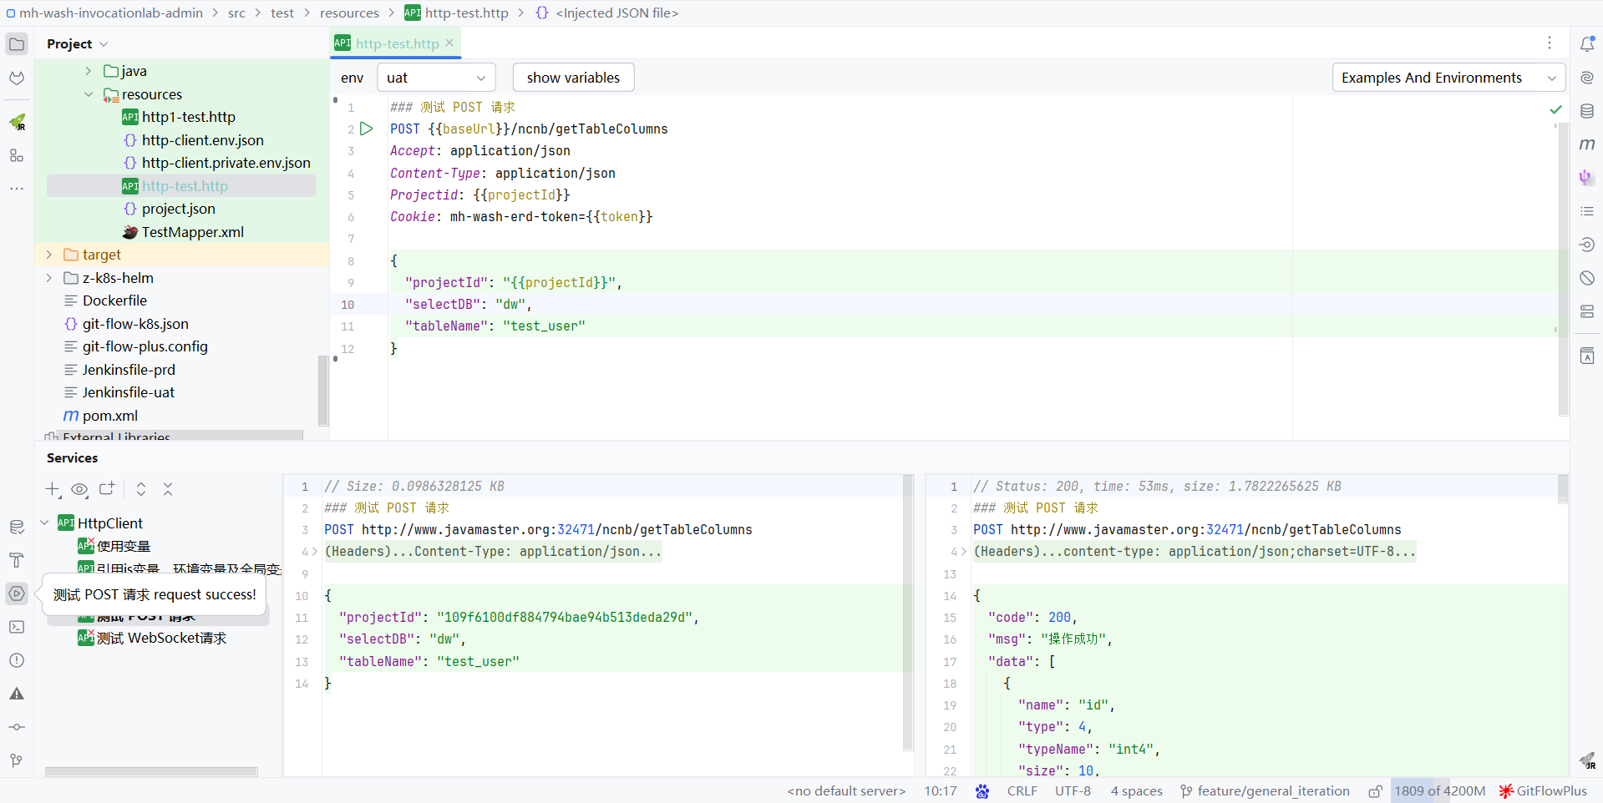Select the http-test.http editor tab
The width and height of the screenshot is (1603, 803).
[x=397, y=43]
